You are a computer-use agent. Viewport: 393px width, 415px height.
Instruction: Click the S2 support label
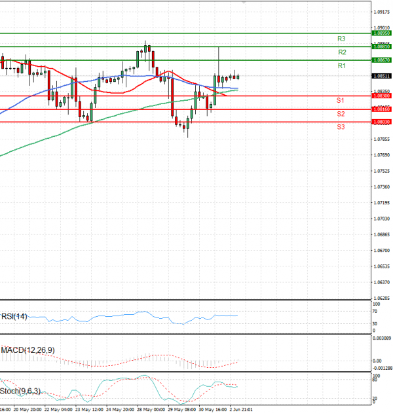pos(341,114)
